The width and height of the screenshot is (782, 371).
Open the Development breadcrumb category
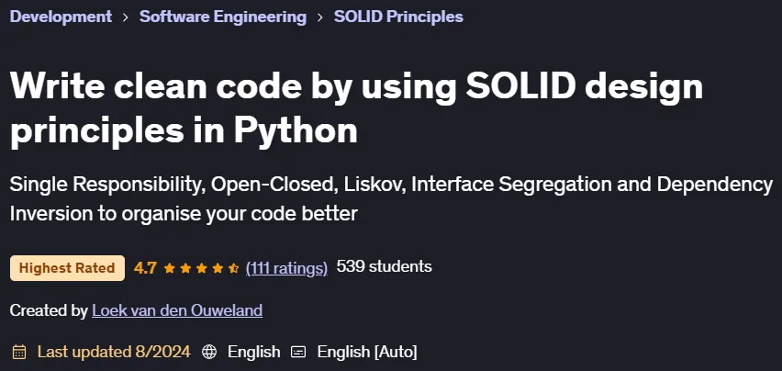[x=61, y=17]
